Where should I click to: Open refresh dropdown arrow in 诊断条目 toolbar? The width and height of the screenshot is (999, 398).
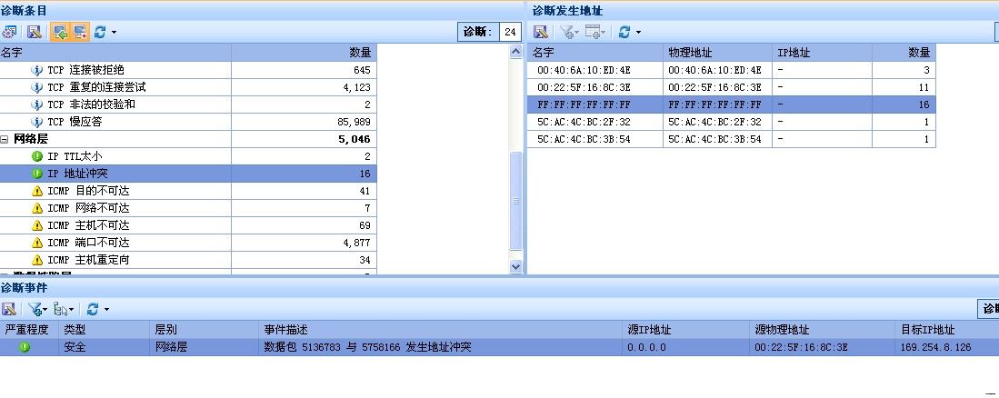[114, 32]
